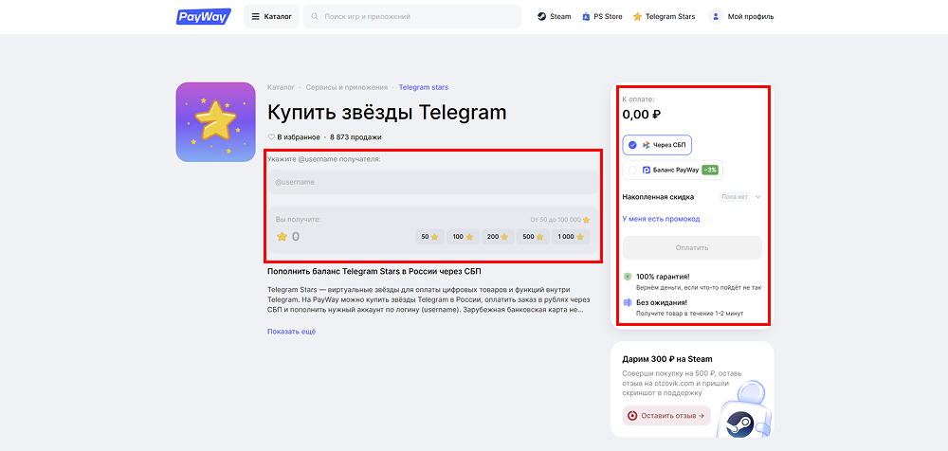
Task: Click Показать ещё link
Action: 291,332
